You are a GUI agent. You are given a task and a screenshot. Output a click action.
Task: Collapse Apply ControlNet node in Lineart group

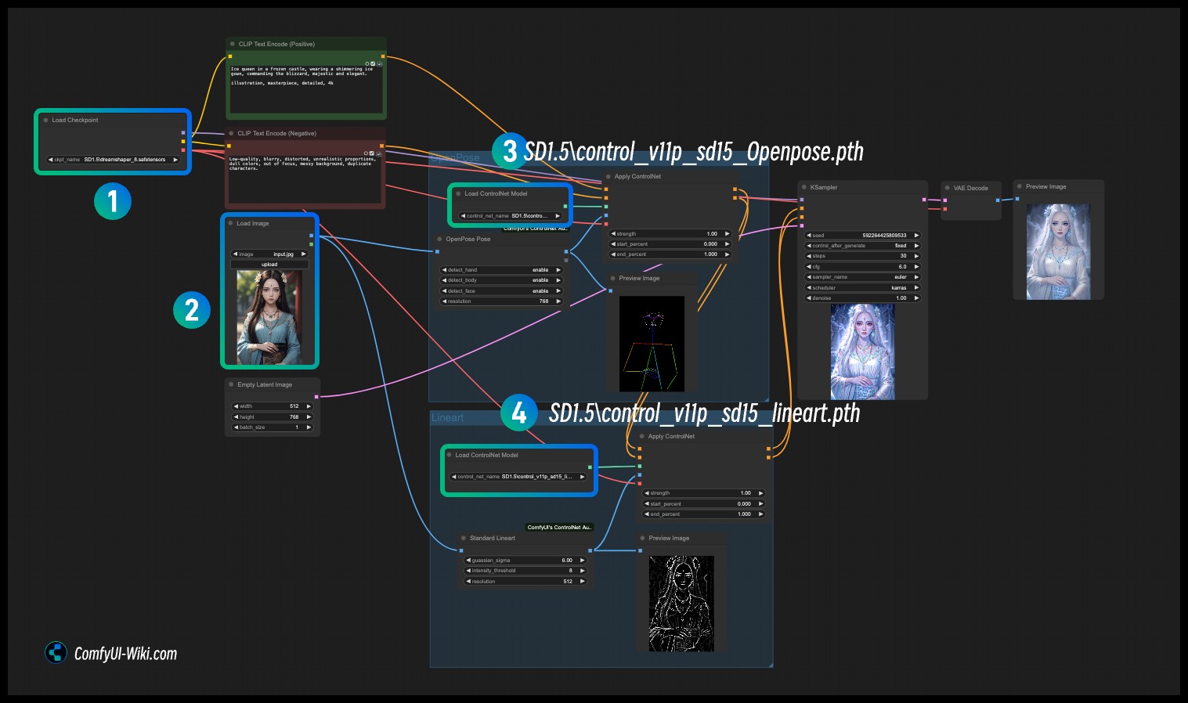[642, 436]
